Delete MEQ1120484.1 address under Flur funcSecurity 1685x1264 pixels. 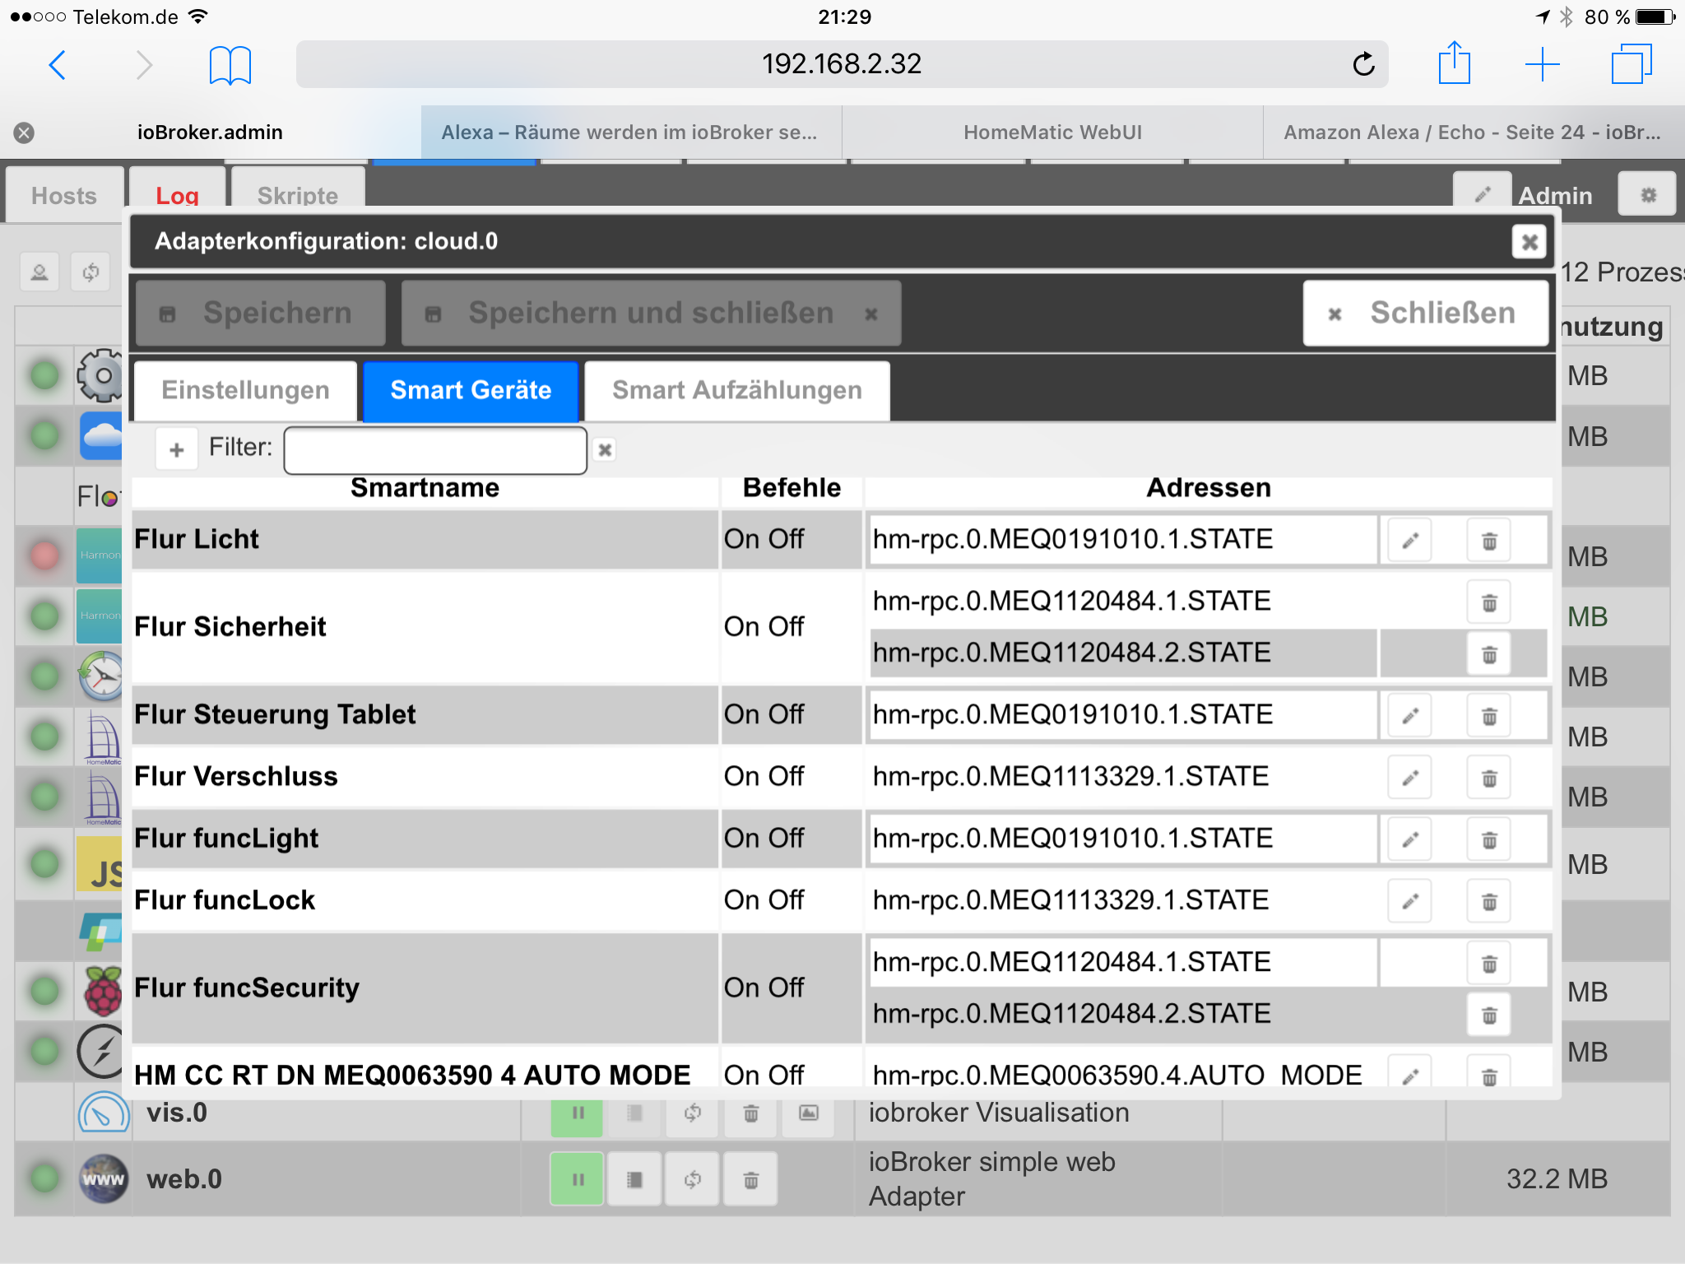1489,964
